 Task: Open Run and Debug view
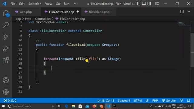pos(6,48)
